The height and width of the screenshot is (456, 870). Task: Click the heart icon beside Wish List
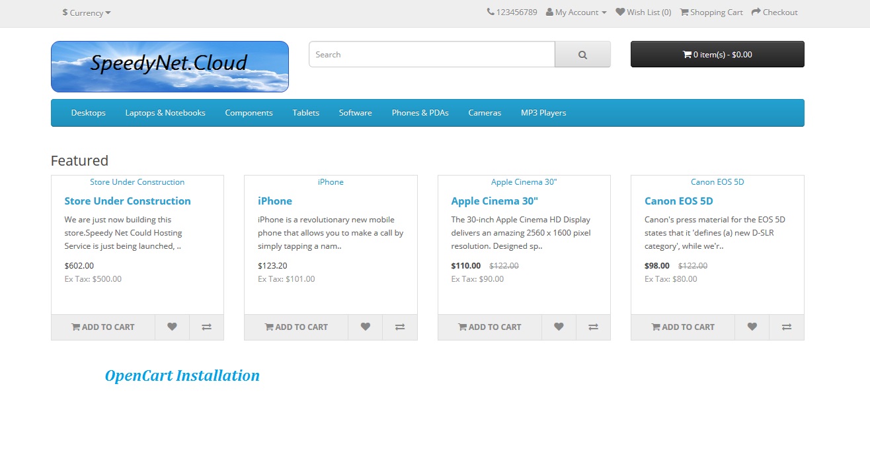click(620, 12)
